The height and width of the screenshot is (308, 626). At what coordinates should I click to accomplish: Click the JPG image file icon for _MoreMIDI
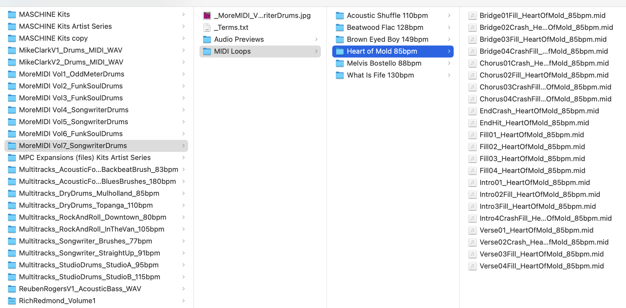207,15
